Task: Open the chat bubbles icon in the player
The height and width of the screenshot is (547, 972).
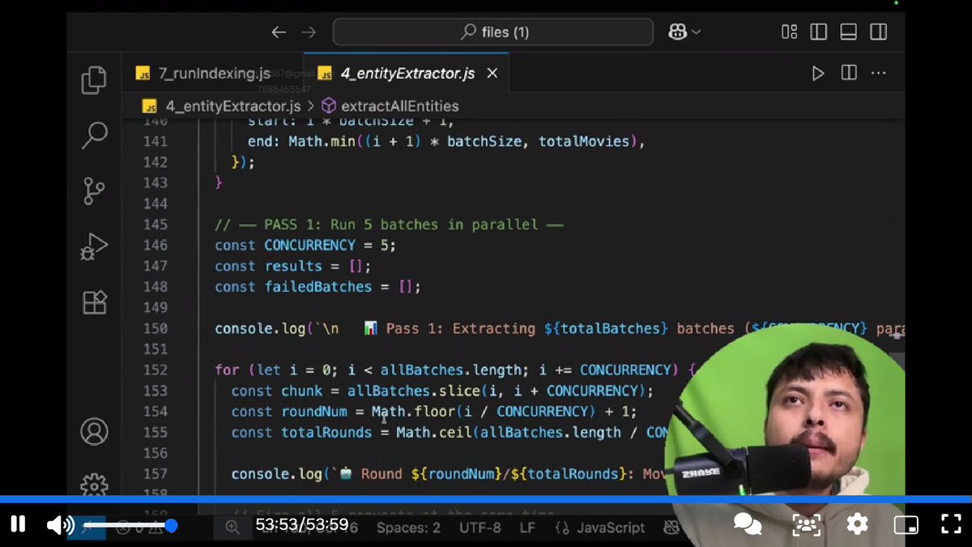Action: [x=747, y=524]
